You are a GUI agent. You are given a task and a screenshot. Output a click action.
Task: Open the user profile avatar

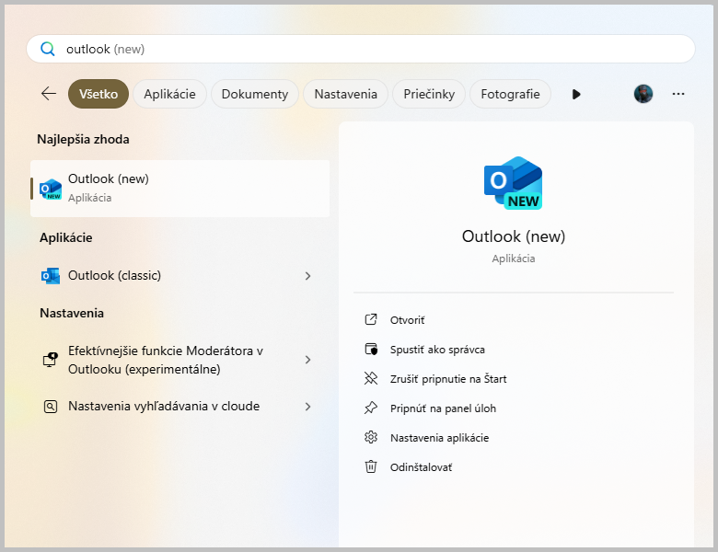point(643,94)
